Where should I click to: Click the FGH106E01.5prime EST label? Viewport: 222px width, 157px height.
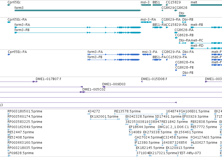pos(194,111)
